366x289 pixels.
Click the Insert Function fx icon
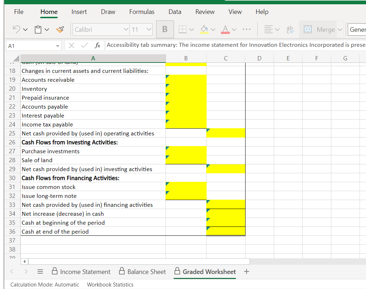pyautogui.click(x=98, y=45)
